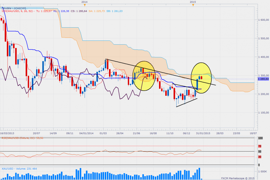Click the 16/08 date axis label
This screenshot has height=180, width=270.
tap(153, 133)
